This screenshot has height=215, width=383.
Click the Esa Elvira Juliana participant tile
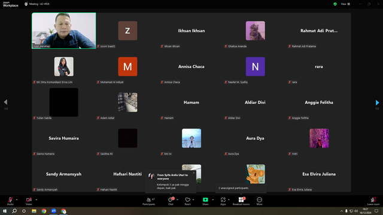pyautogui.click(x=319, y=174)
